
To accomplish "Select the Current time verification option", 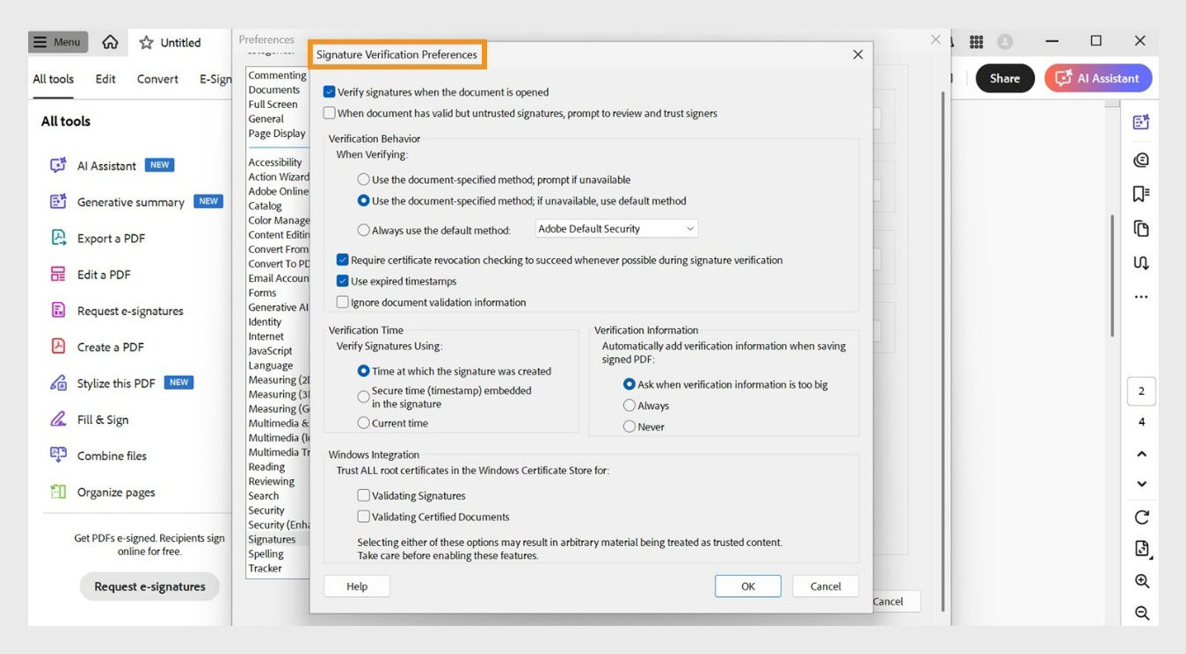I will (363, 422).
